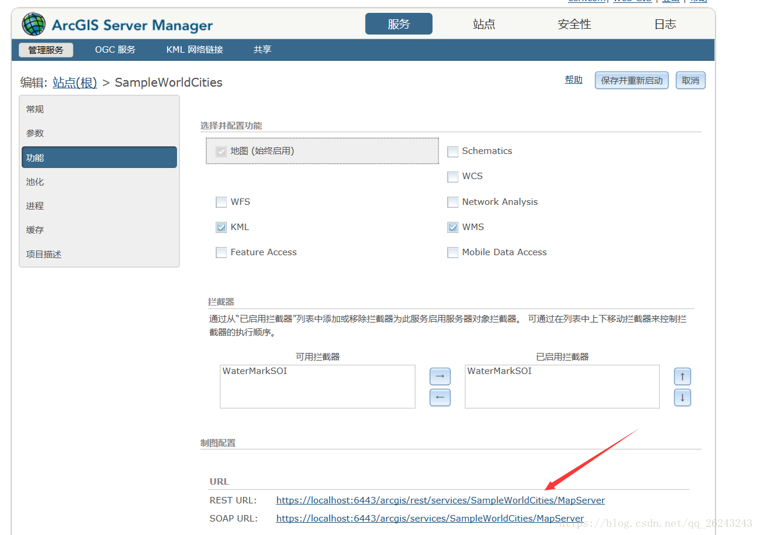Open the 缓存 settings section
The width and height of the screenshot is (759, 535).
point(99,230)
